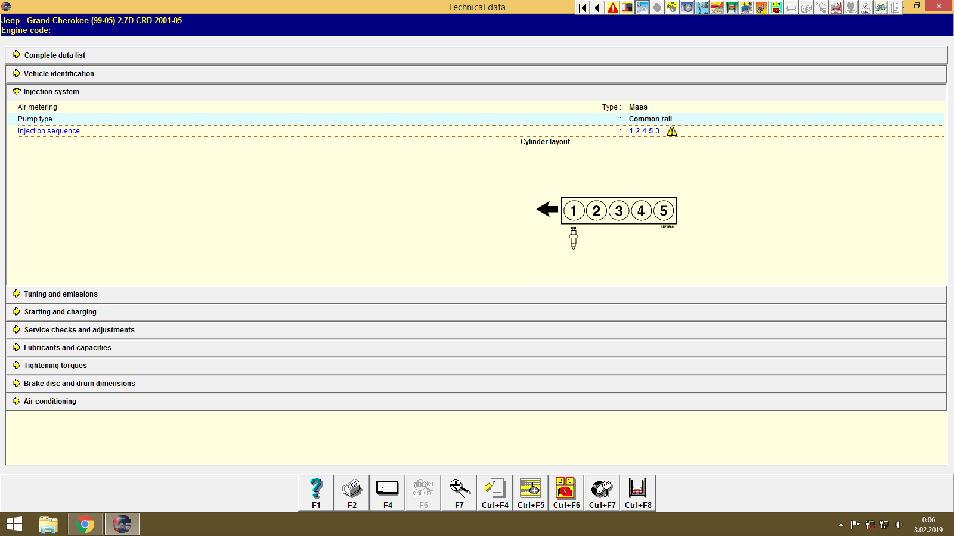The height and width of the screenshot is (536, 954).
Task: Open the Complete data list
Action: pos(54,55)
